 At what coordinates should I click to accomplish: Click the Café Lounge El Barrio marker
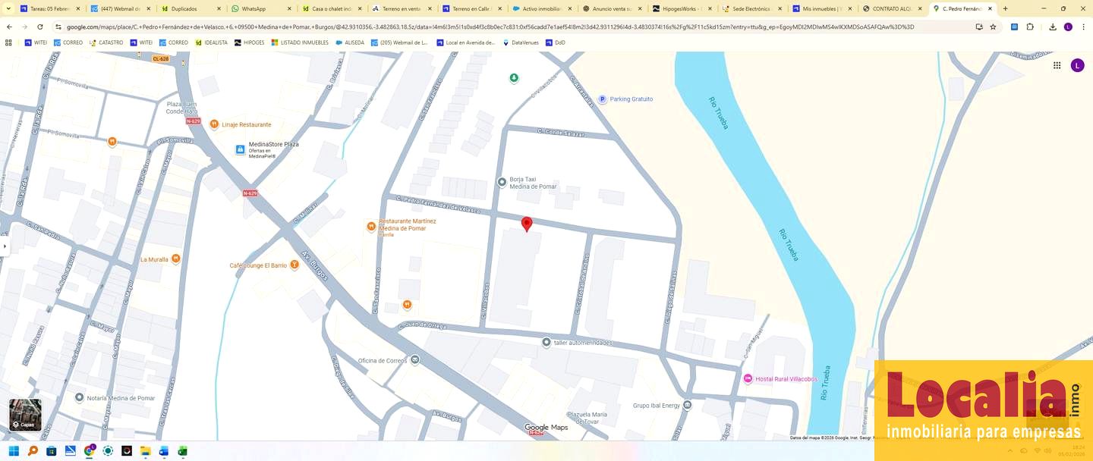point(295,265)
